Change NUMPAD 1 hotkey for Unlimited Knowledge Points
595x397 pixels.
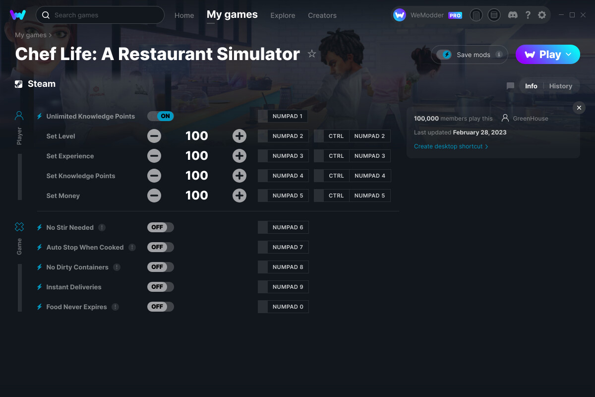[x=283, y=116]
